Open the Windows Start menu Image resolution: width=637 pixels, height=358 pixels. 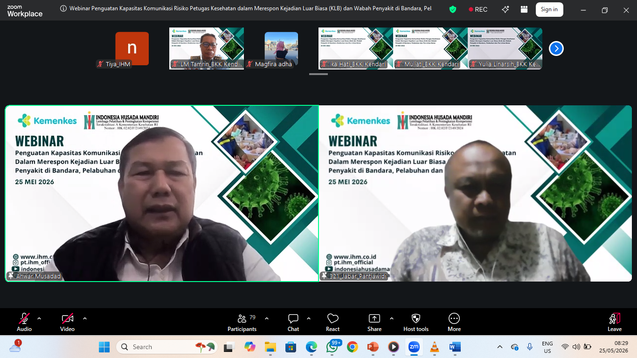pyautogui.click(x=104, y=347)
